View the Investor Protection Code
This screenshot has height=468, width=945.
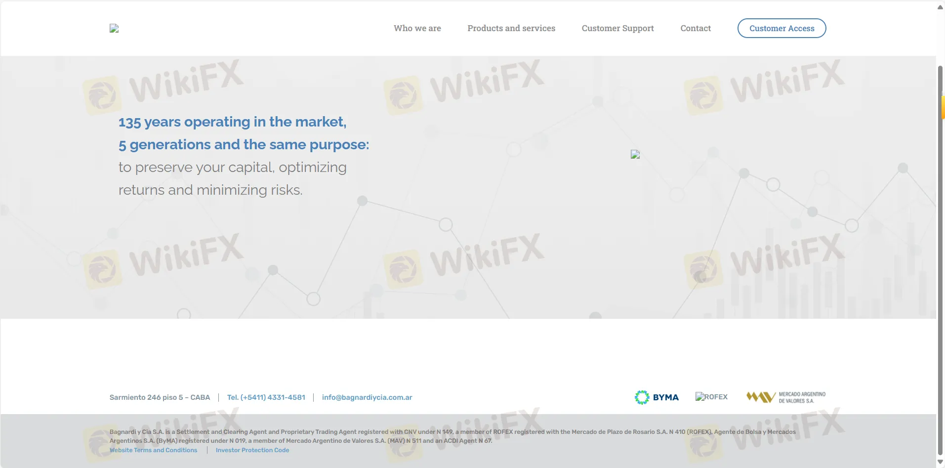[252, 450]
